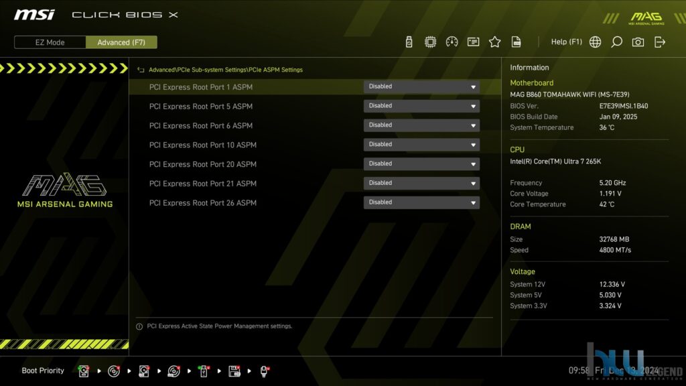Take a screenshot with camera icon

[638, 42]
